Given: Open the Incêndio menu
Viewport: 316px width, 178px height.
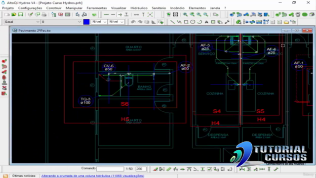Looking at the screenshot, I should (x=177, y=8).
